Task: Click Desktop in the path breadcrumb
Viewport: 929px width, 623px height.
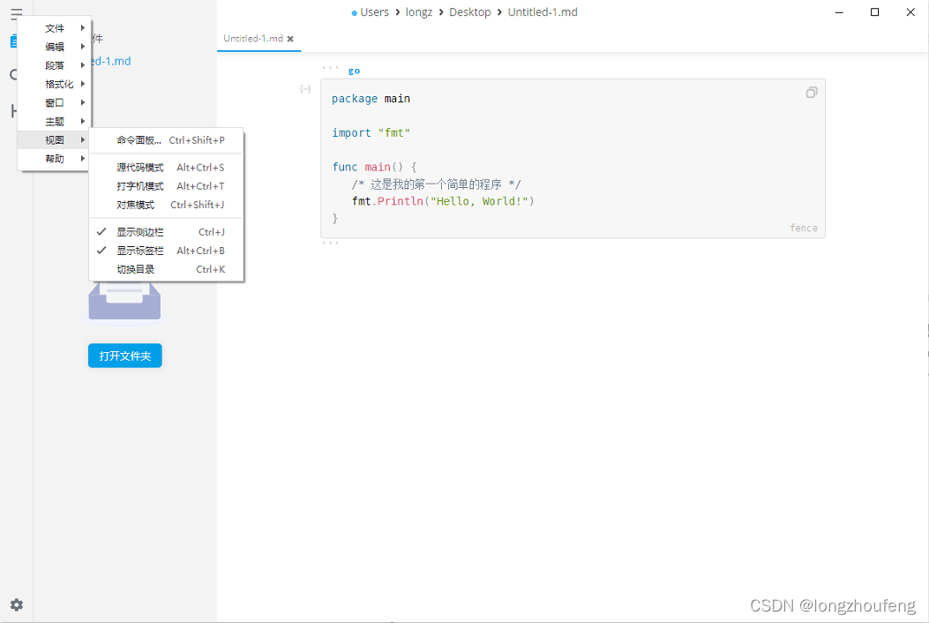Action: [x=470, y=12]
